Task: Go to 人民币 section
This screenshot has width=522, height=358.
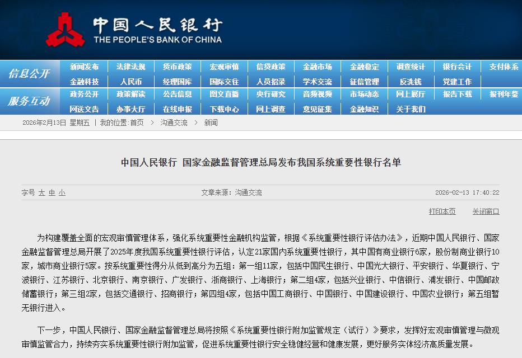Action: (x=131, y=82)
